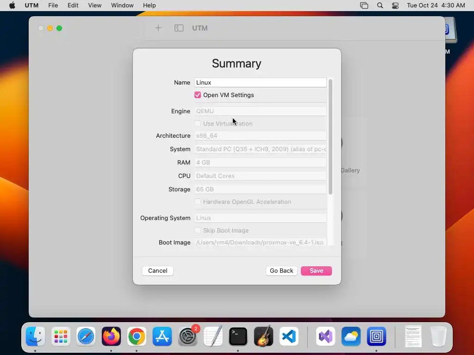The width and height of the screenshot is (474, 355).
Task: Click the Stage Manager windows icon in menu bar
Action: click(x=364, y=6)
